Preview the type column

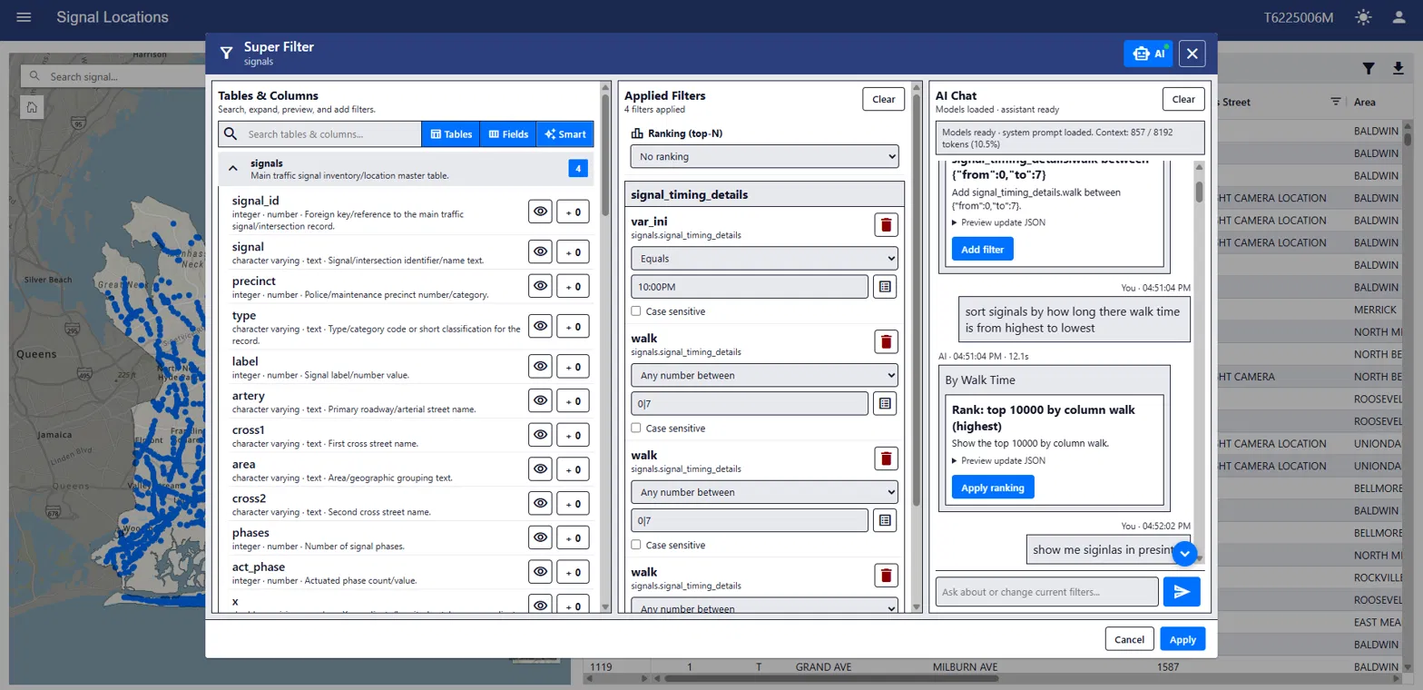point(540,326)
